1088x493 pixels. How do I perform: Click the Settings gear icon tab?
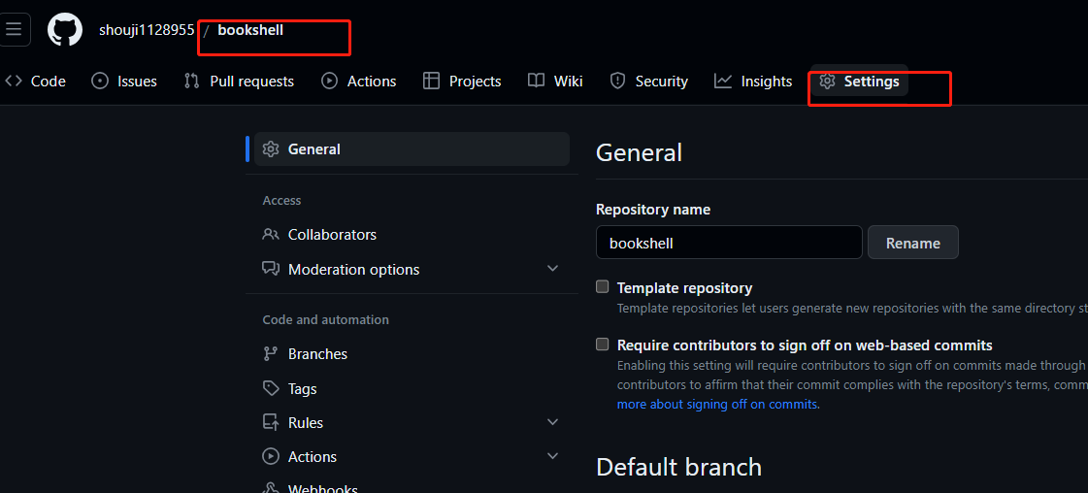(827, 82)
